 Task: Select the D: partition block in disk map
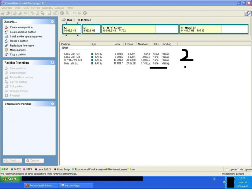91,29
